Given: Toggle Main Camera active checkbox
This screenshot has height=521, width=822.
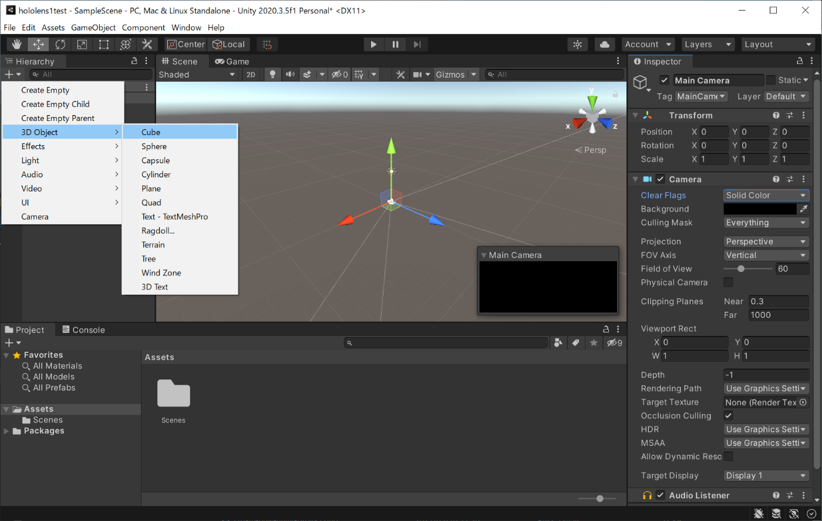Looking at the screenshot, I should 664,80.
